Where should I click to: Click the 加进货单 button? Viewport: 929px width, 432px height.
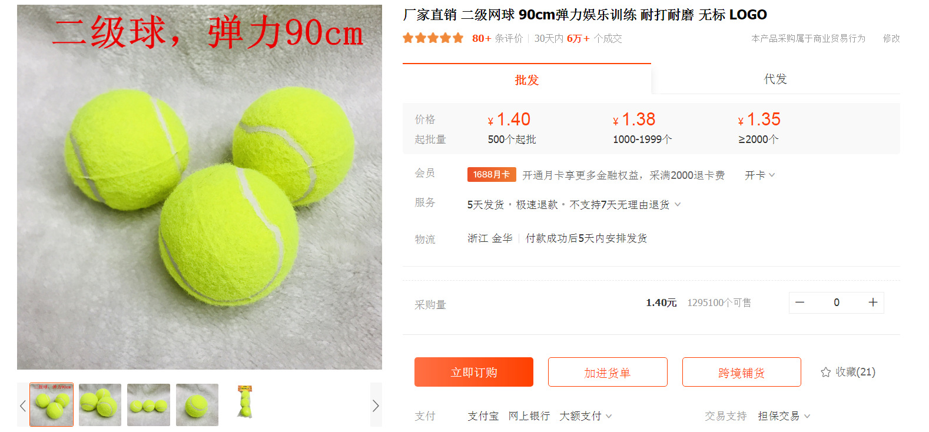coord(608,372)
